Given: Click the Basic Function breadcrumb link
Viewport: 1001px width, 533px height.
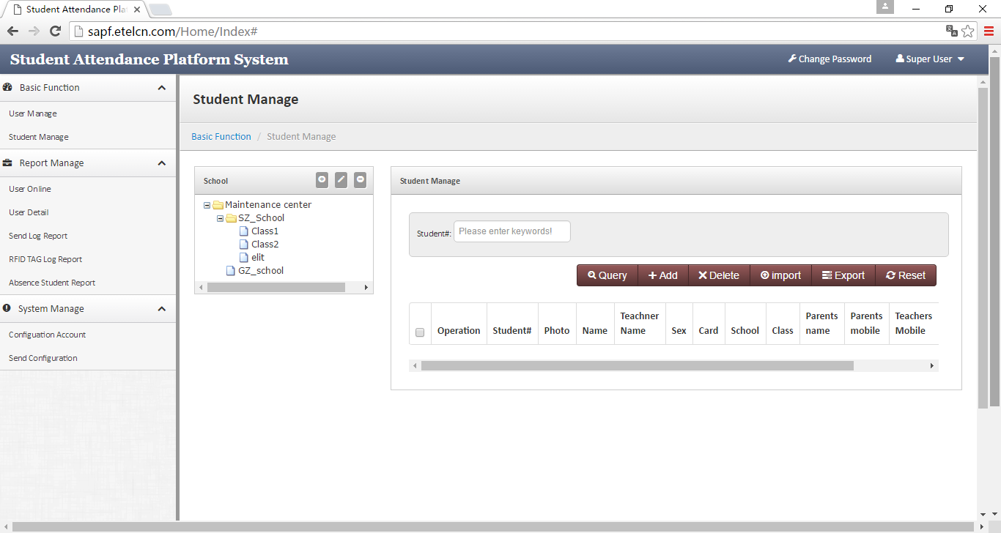Looking at the screenshot, I should pos(221,137).
